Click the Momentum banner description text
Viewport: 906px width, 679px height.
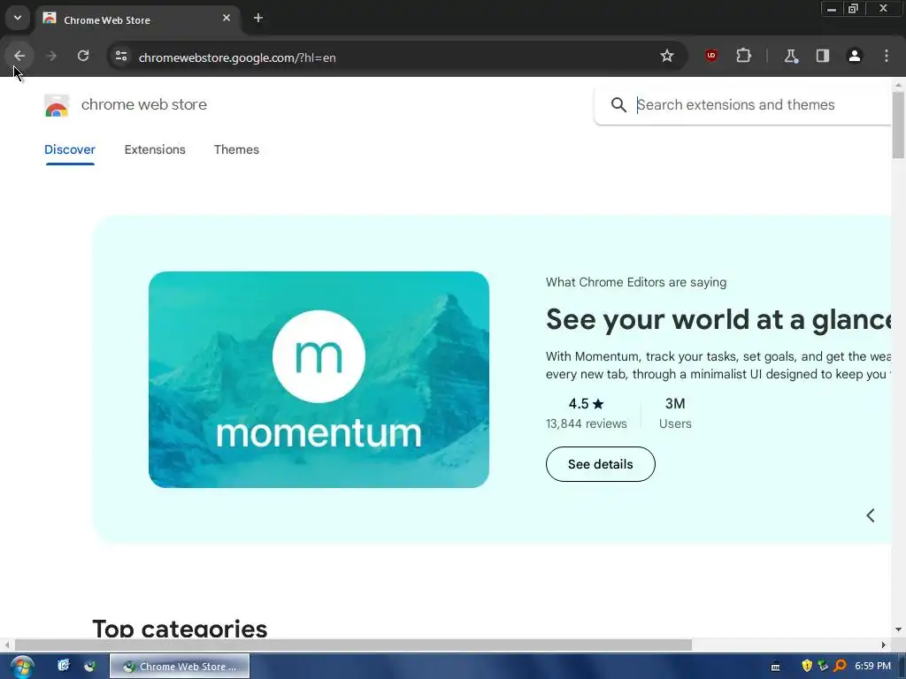pos(718,365)
